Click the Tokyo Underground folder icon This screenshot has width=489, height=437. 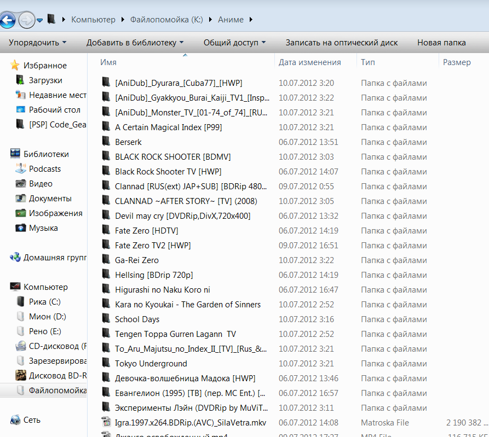coord(106,363)
